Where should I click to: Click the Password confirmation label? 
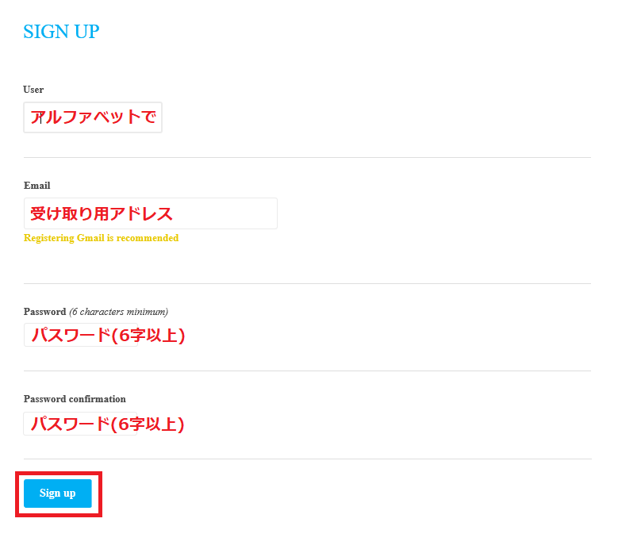point(75,399)
